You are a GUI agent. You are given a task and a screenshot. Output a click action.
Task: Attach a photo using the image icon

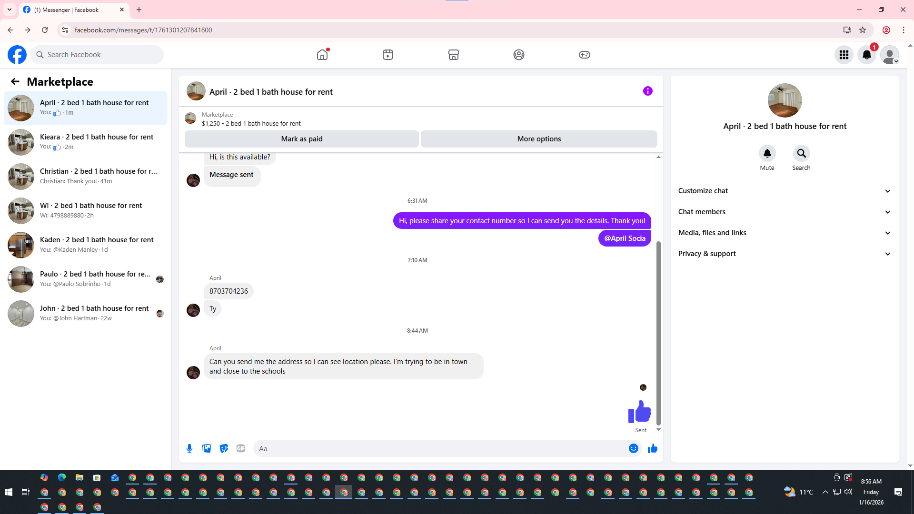(x=207, y=448)
